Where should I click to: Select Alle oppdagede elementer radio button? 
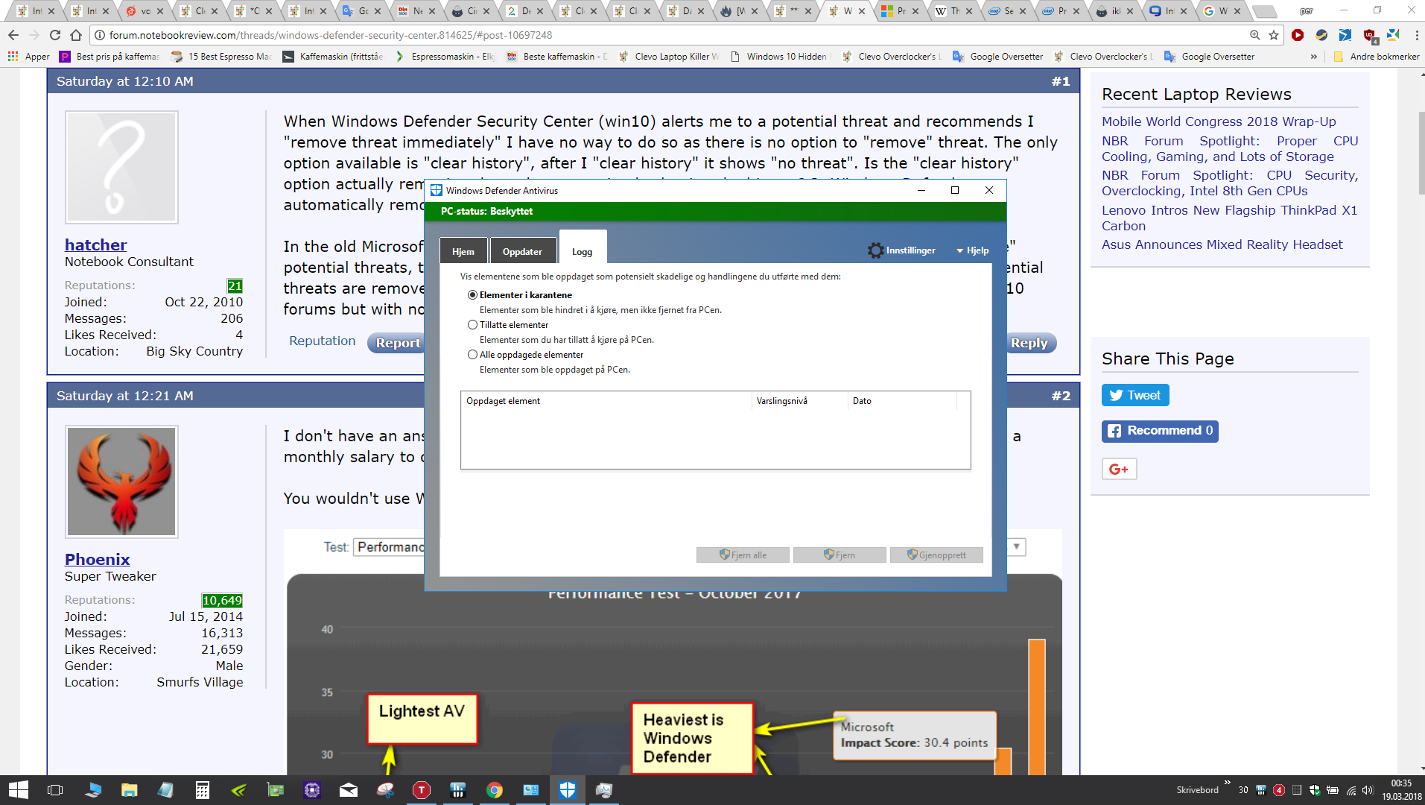472,355
